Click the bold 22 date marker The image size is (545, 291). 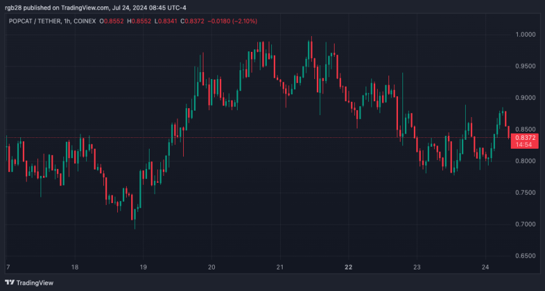point(349,267)
